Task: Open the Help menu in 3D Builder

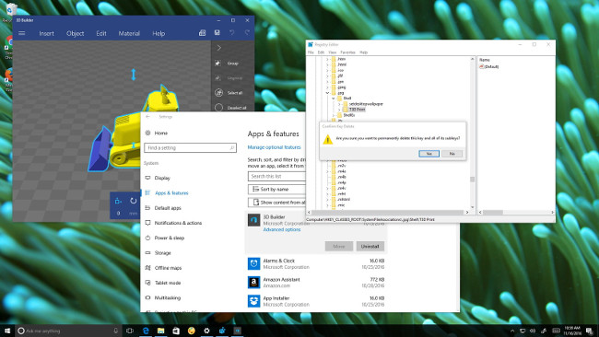Action: 159,33
